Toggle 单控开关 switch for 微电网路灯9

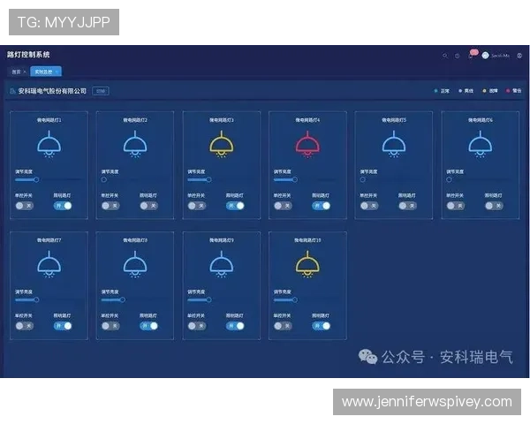pyautogui.click(x=197, y=325)
